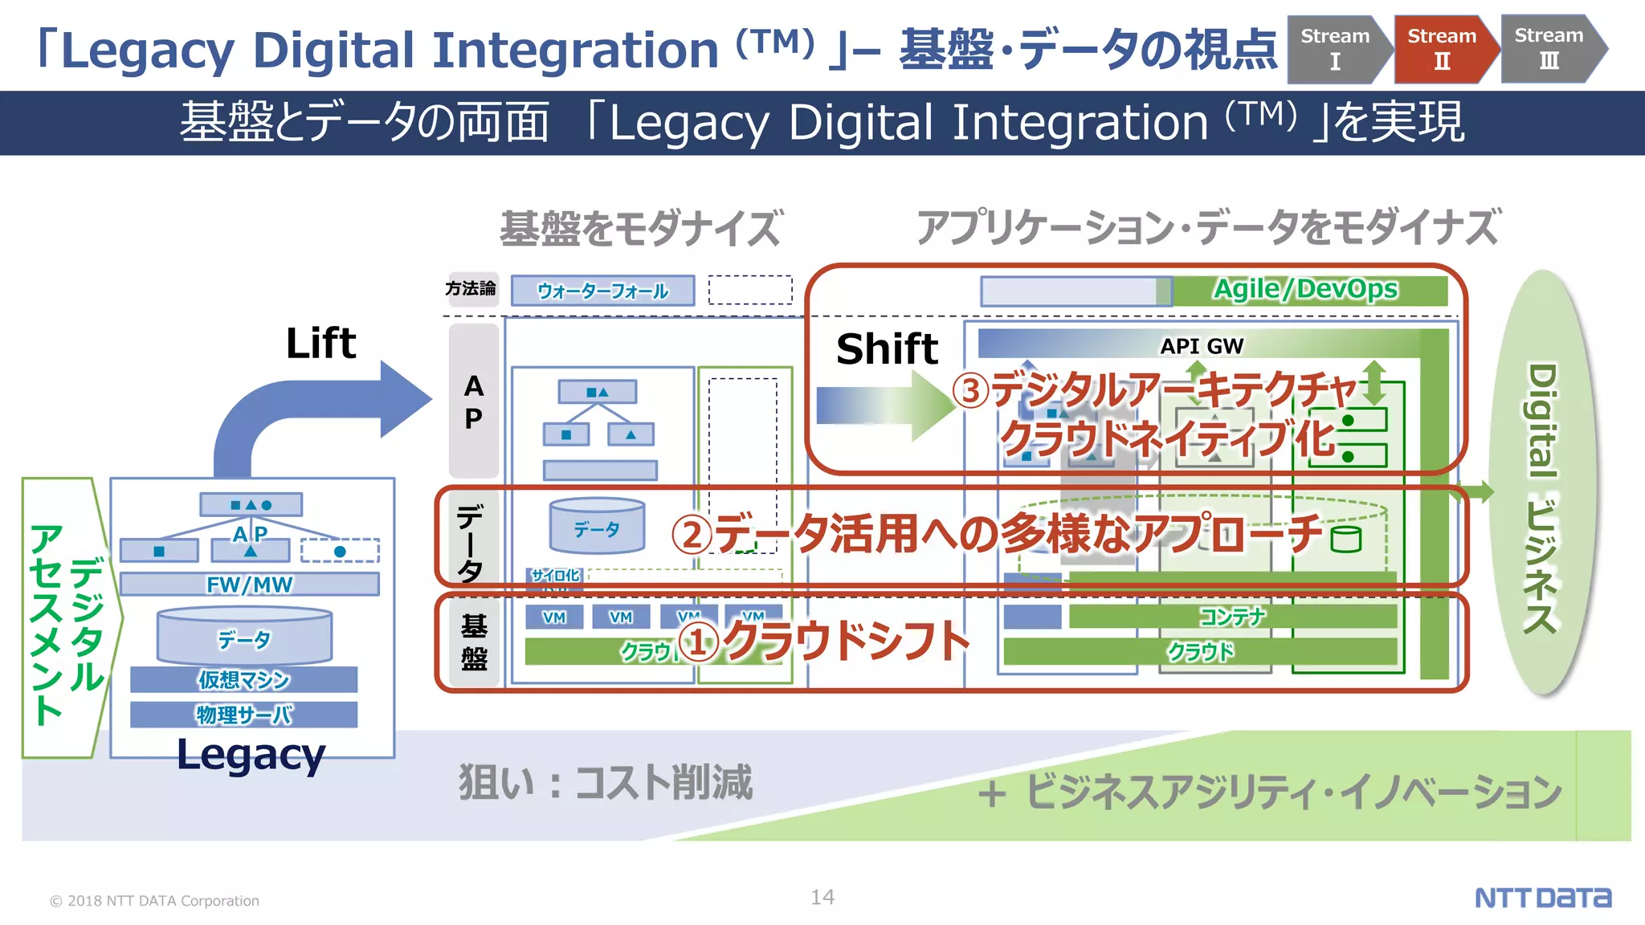Select the API GW bar
The width and height of the screenshot is (1645, 925).
click(x=1201, y=345)
